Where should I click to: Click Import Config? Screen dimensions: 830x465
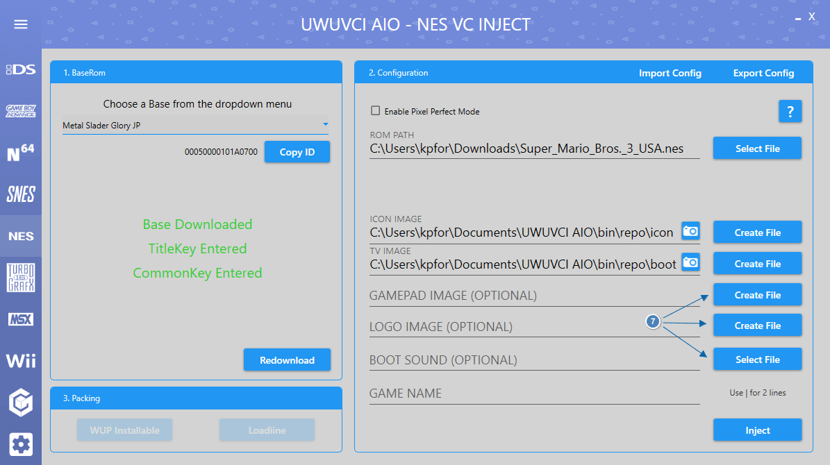670,73
